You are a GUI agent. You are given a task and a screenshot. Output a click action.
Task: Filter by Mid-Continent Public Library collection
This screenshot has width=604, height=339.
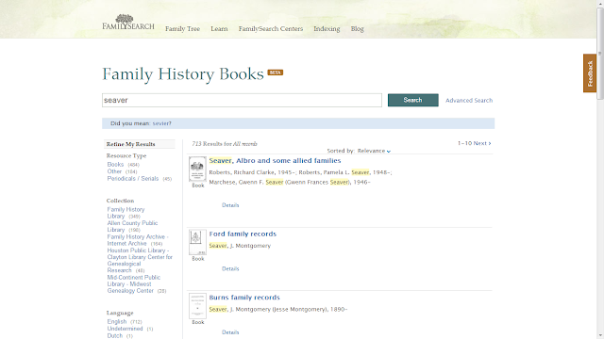(x=133, y=284)
